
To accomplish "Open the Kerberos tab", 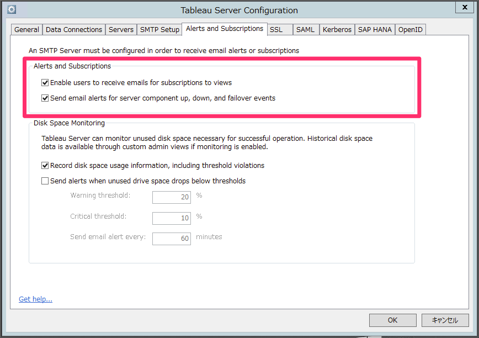I will (337, 29).
